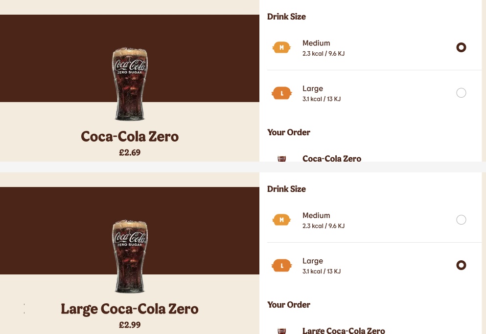Select the unchecked Large radio button for the £2.69 drink
This screenshot has width=486, height=334.
(x=461, y=93)
